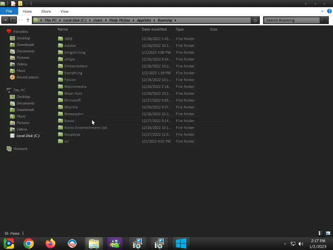This screenshot has height=250, width=333.
Task: Open recent locations dropdown arrow
Action: 20,21
